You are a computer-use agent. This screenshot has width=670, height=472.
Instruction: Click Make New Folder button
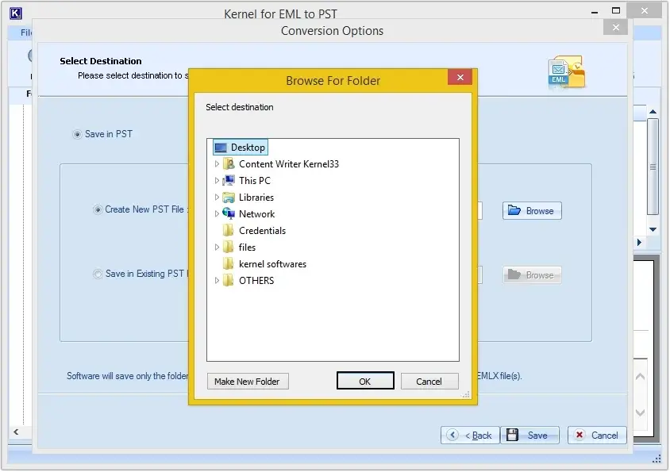[248, 382]
